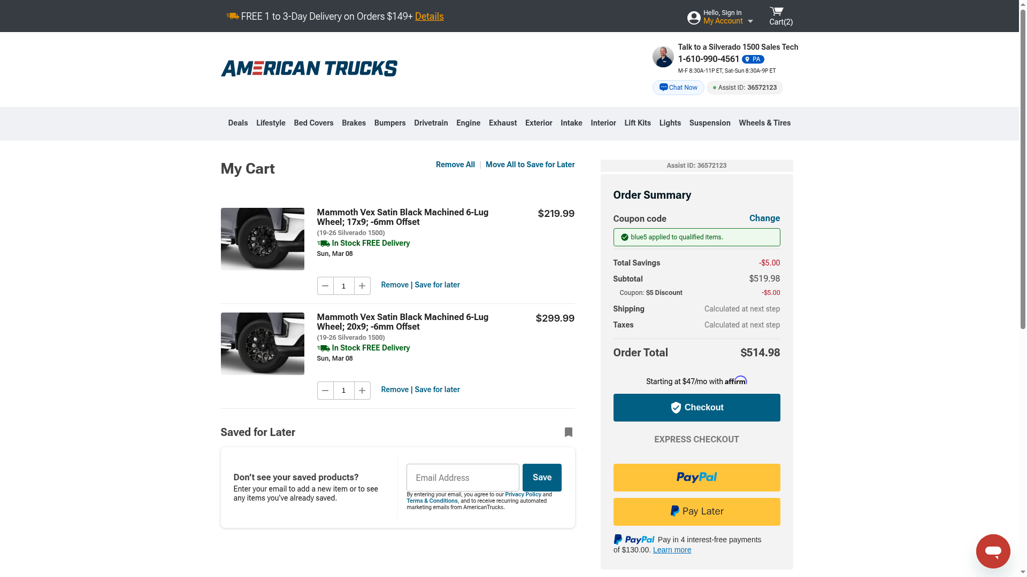The image size is (1027, 577).
Task: Pay with the PayPal express button
Action: coord(696,478)
